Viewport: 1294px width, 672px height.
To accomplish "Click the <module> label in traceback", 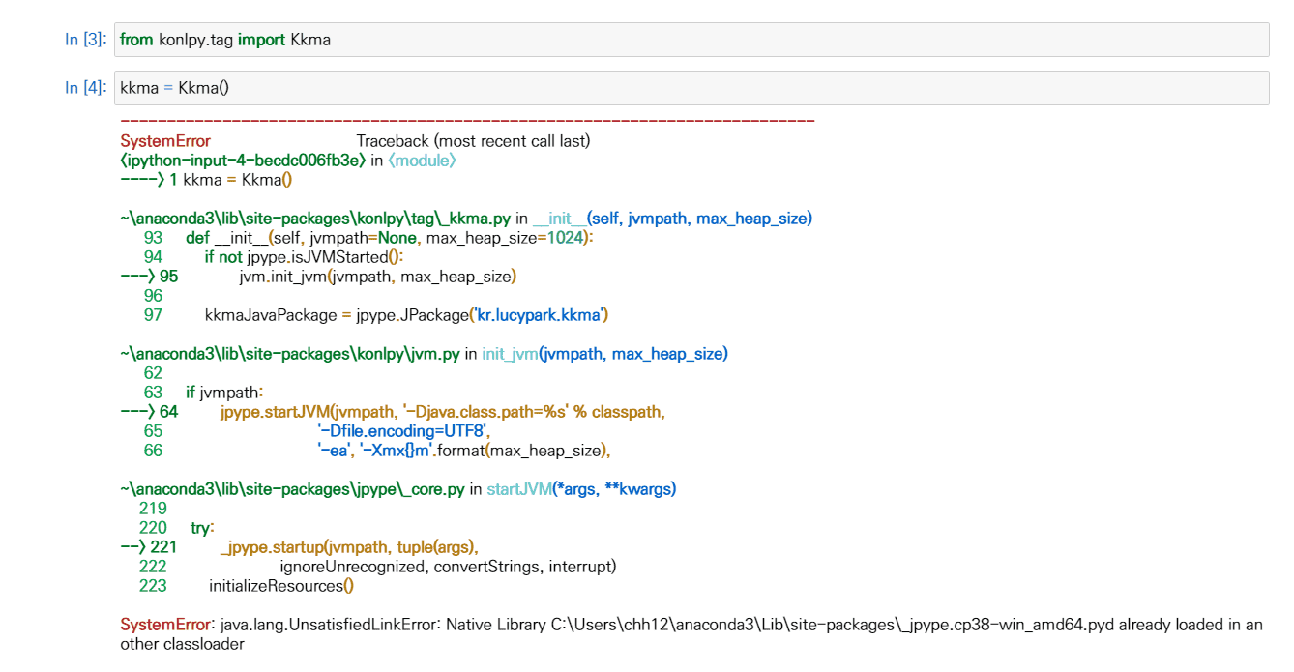I will (422, 161).
